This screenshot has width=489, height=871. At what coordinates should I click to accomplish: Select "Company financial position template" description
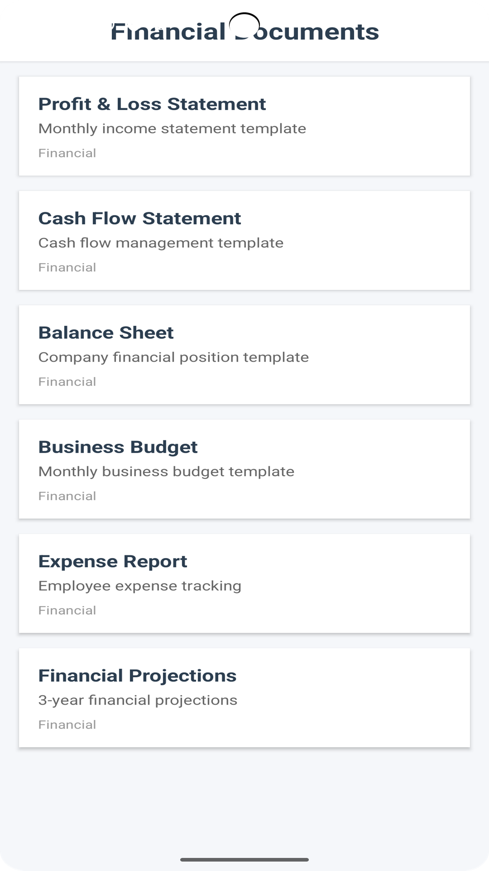pos(173,357)
